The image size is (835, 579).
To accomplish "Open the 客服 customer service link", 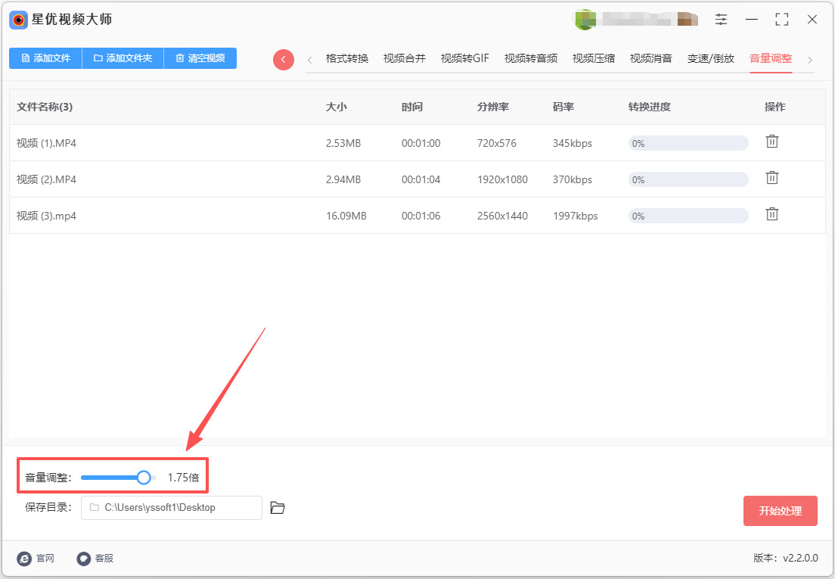I will pyautogui.click(x=95, y=559).
